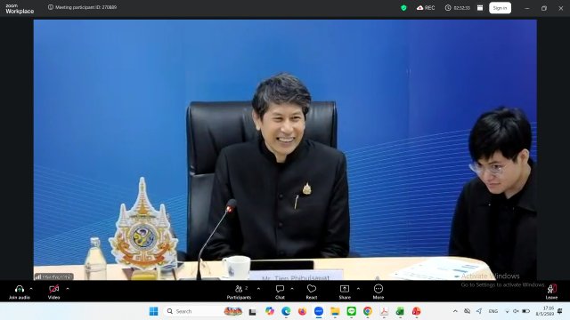Open Google Chrome from the taskbar
This screenshot has width=570, height=320.
(x=368, y=311)
